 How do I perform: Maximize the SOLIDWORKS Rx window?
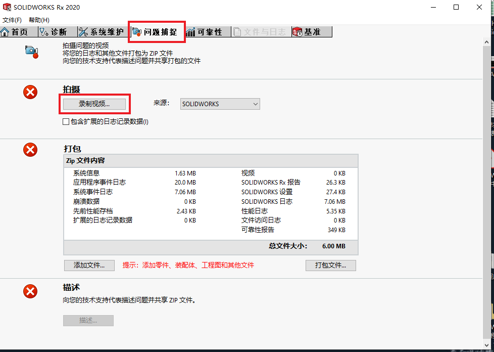(456, 7)
